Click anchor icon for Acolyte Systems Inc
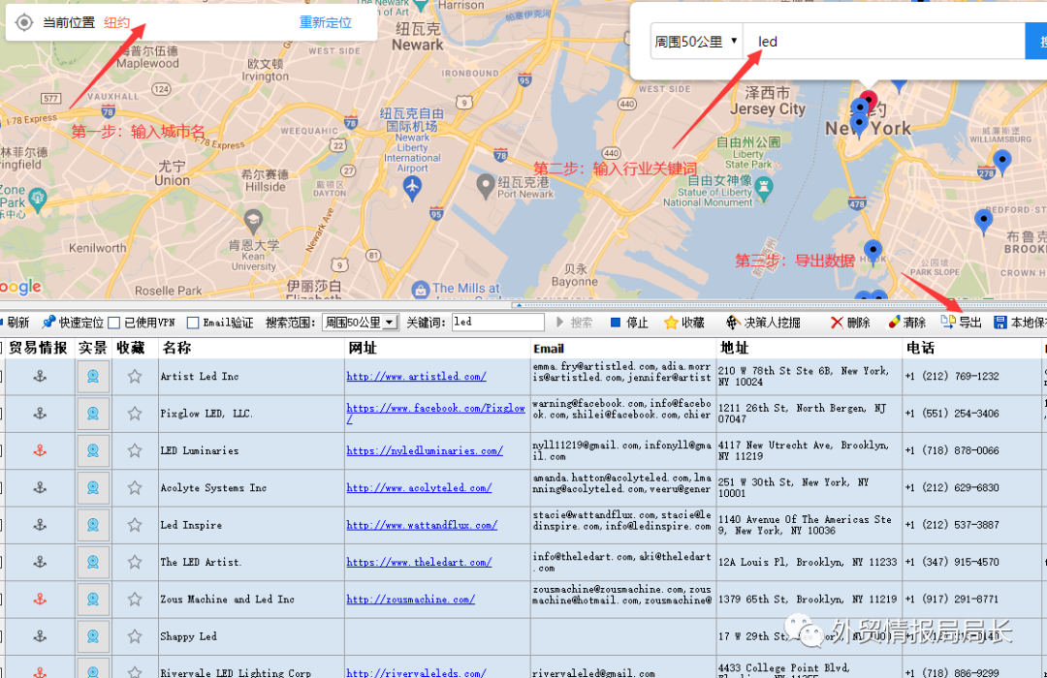The width and height of the screenshot is (1047, 678). click(x=40, y=488)
